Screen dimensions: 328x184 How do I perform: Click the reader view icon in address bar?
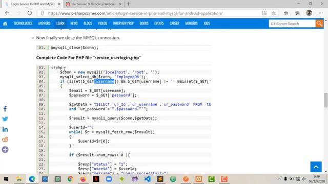(x=264, y=13)
